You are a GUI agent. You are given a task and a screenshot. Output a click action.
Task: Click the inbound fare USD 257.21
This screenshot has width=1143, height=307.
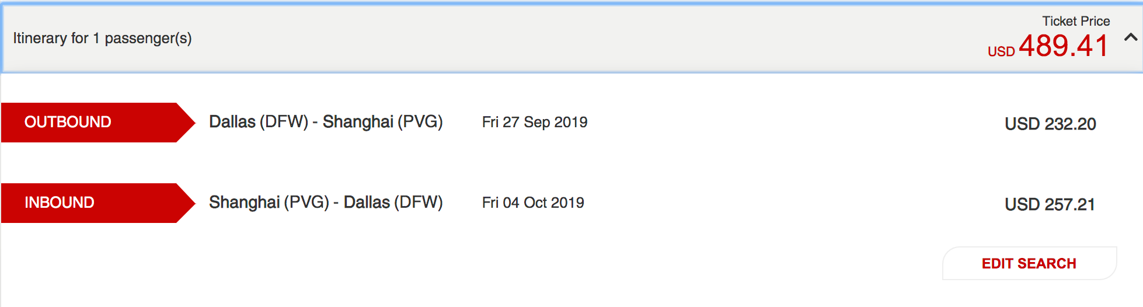[1049, 204]
